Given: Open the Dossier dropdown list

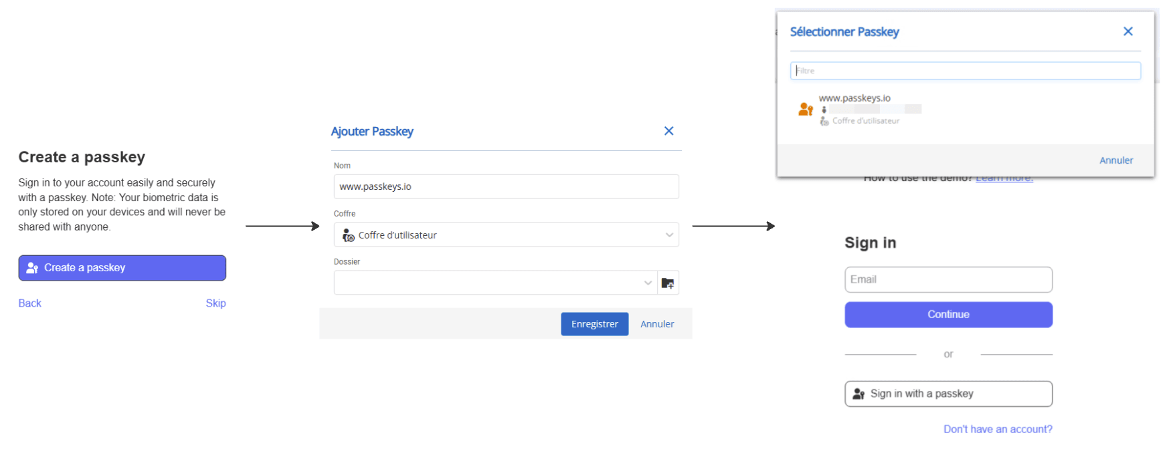Looking at the screenshot, I should pos(648,283).
